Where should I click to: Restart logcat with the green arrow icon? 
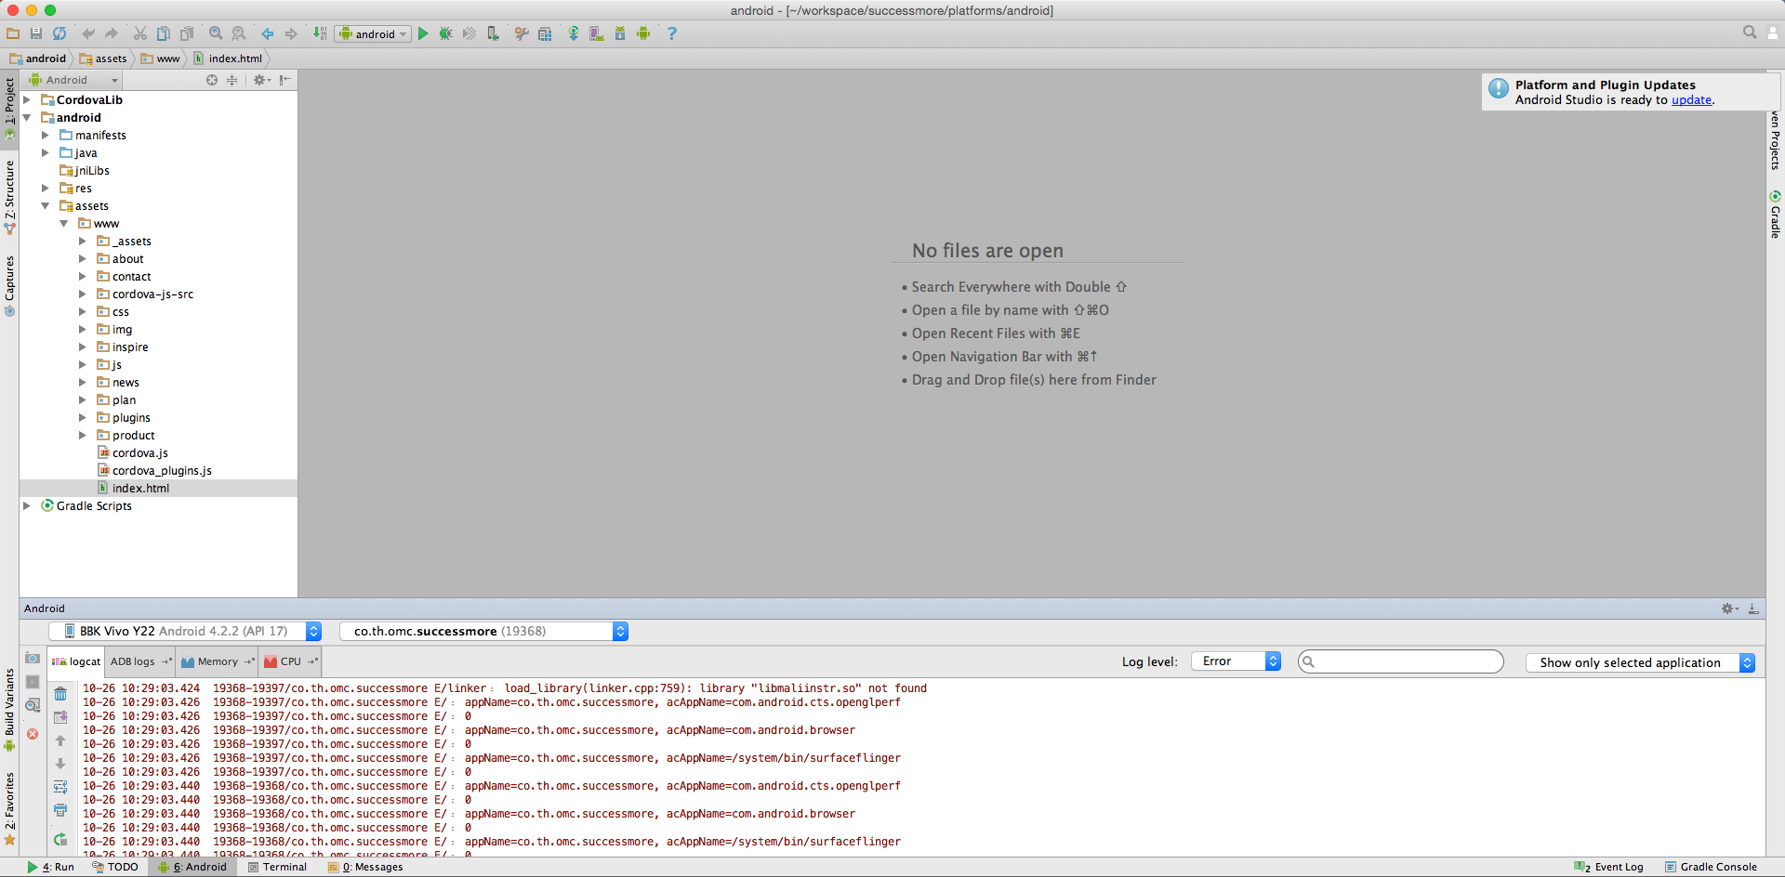60,839
